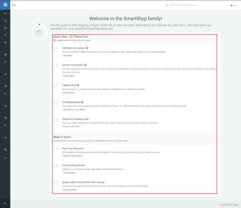Click the Setup Now button

(x=68, y=56)
